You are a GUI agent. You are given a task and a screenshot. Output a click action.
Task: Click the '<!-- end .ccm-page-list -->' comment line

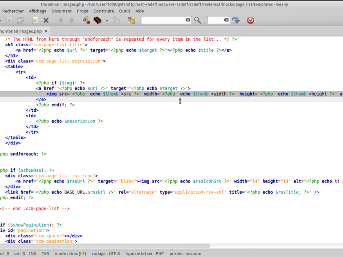click(x=35, y=209)
